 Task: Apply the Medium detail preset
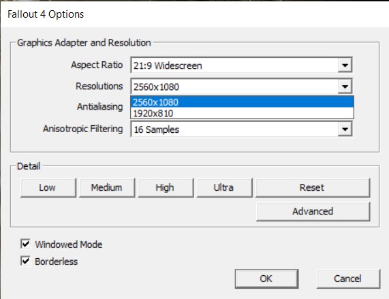click(107, 188)
